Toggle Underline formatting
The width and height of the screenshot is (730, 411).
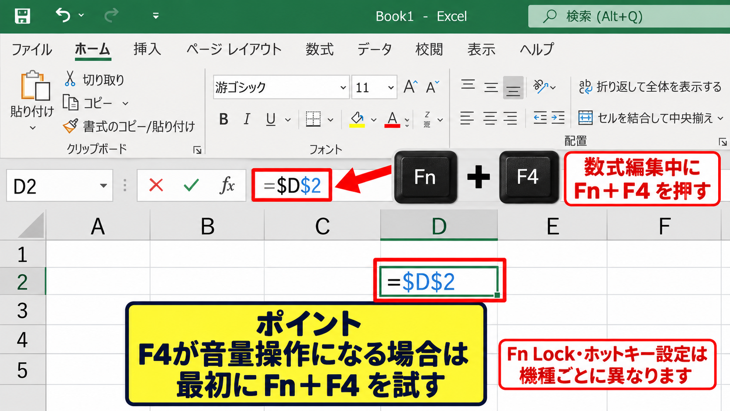click(x=271, y=119)
